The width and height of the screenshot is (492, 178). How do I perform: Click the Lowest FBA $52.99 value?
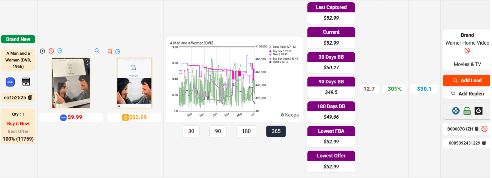coord(331,142)
